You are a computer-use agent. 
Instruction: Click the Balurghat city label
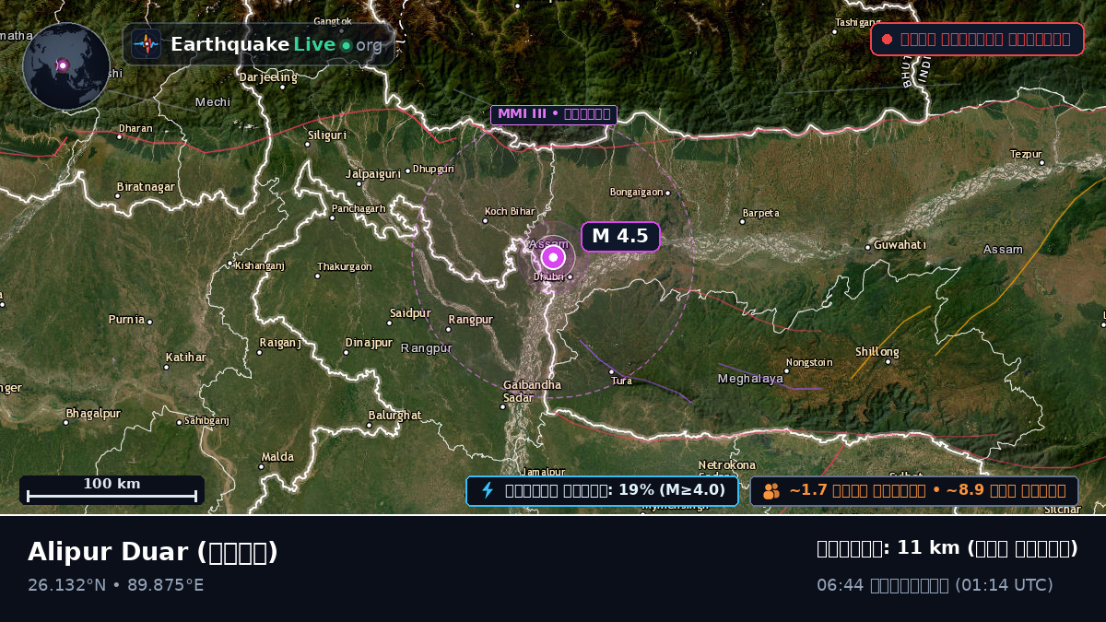tap(394, 416)
